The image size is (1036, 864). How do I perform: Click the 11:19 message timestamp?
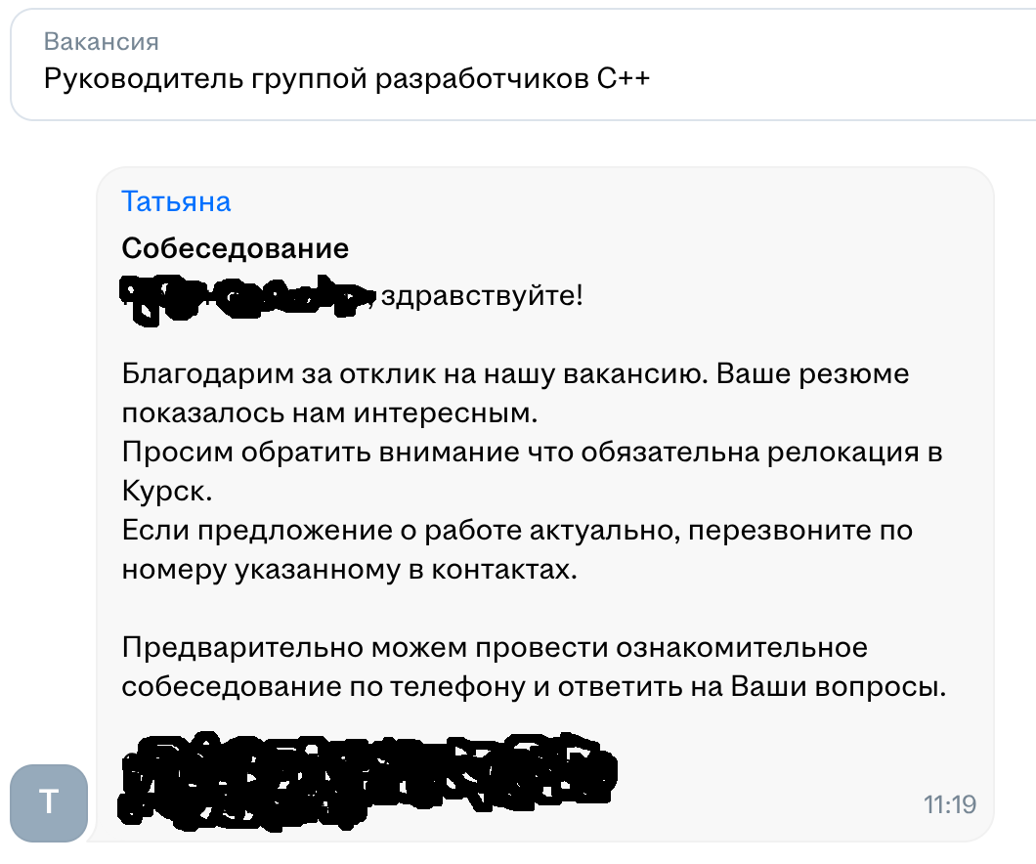950,804
